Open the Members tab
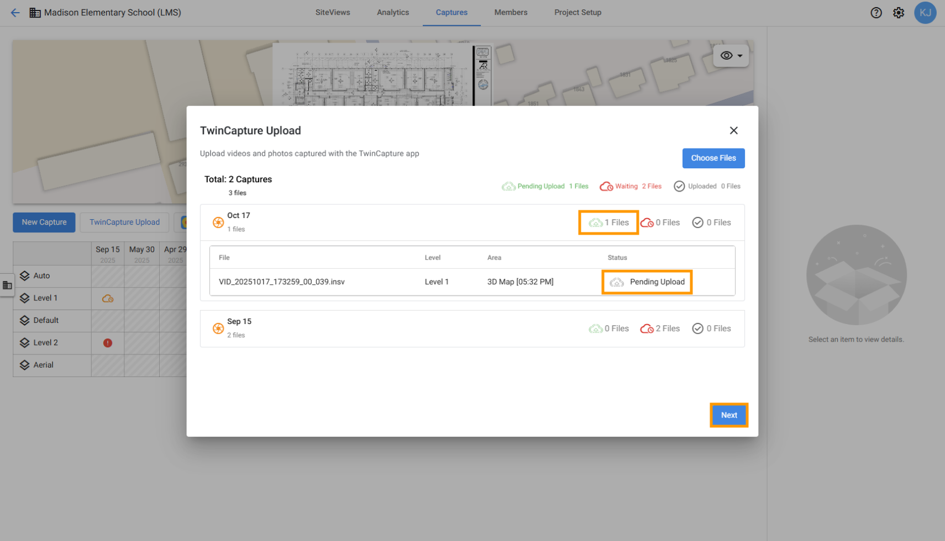Viewport: 945px width, 541px height. point(511,13)
